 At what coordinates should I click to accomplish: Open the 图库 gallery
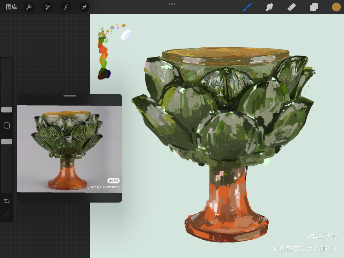pyautogui.click(x=12, y=7)
